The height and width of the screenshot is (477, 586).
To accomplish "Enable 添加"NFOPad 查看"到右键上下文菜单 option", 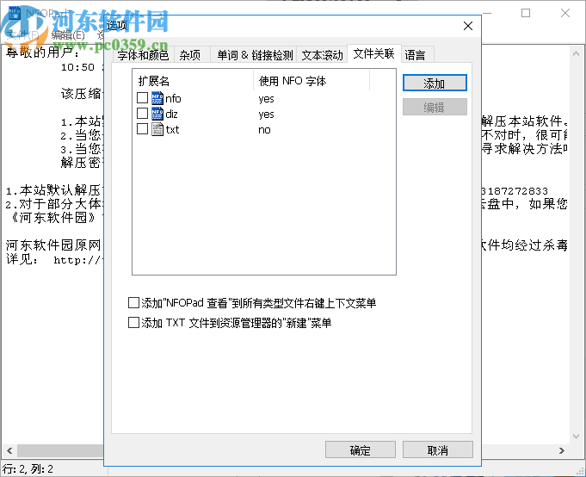I will [x=133, y=303].
